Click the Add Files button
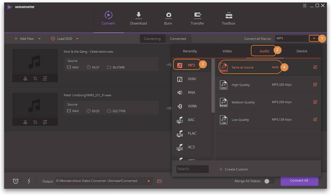This screenshot has height=195, width=331. (24, 39)
